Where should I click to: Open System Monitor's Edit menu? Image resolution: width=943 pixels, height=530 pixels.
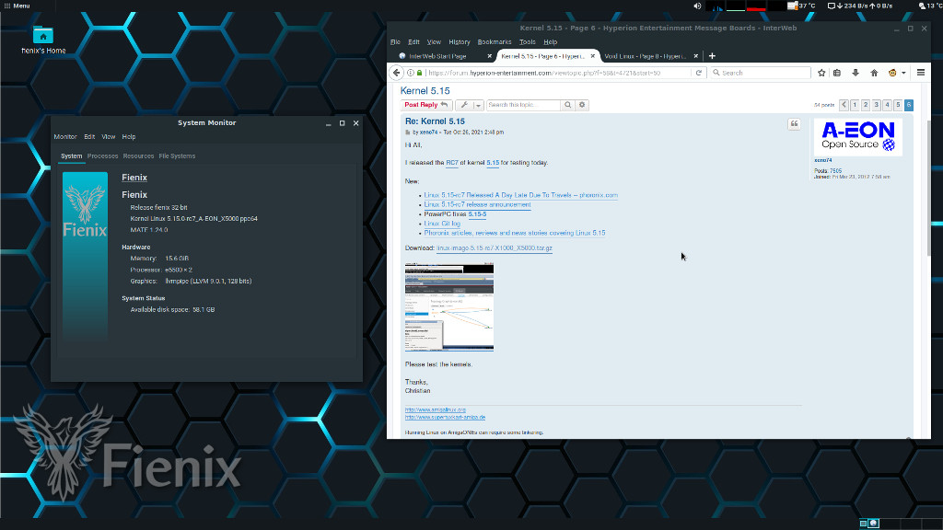tap(89, 136)
